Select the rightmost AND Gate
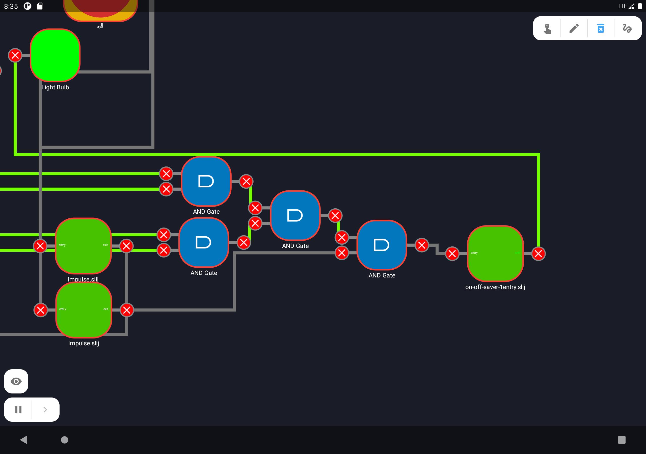Image resolution: width=646 pixels, height=454 pixels. coord(382,245)
